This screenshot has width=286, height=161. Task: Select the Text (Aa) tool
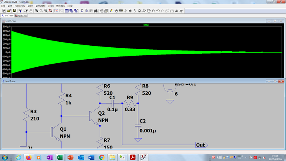click(176, 11)
